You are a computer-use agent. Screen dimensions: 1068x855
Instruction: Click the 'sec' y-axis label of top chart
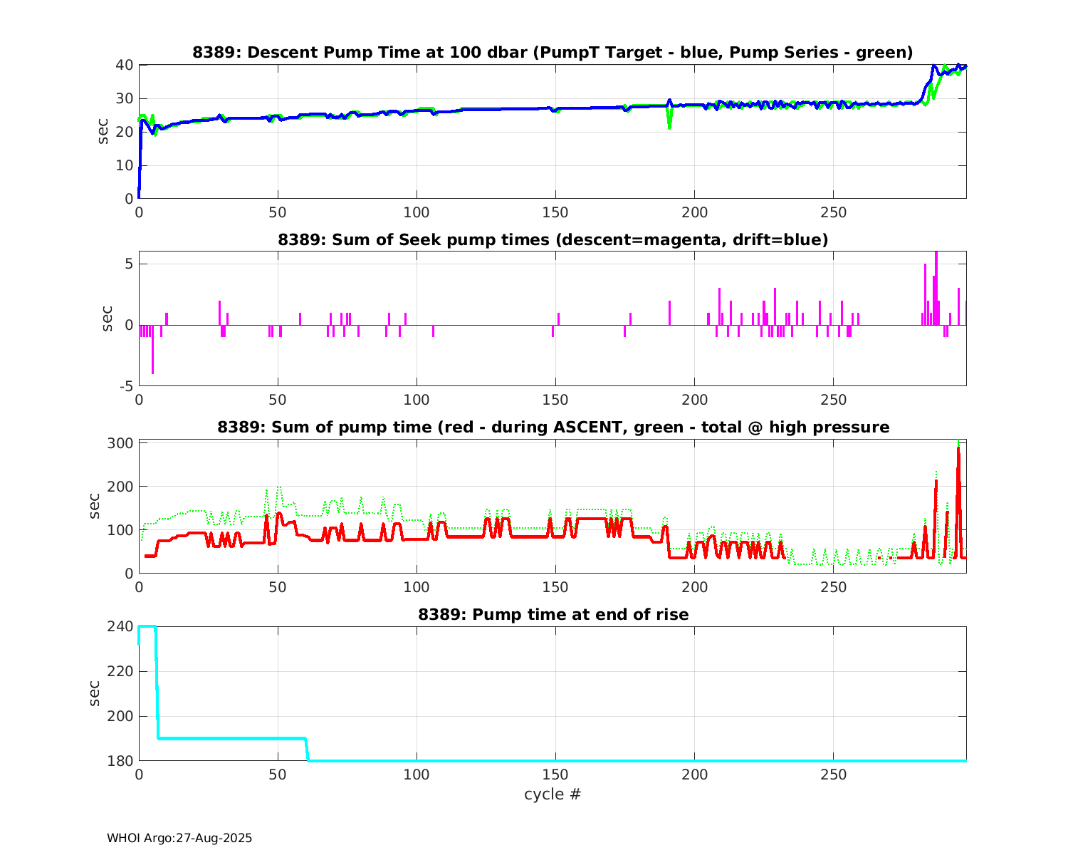pyautogui.click(x=104, y=132)
